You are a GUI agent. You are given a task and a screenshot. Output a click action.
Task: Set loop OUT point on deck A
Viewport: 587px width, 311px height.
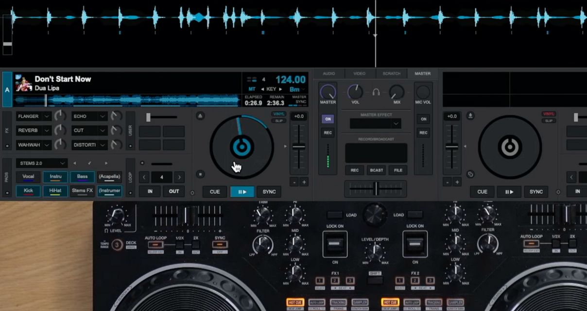coord(174,191)
